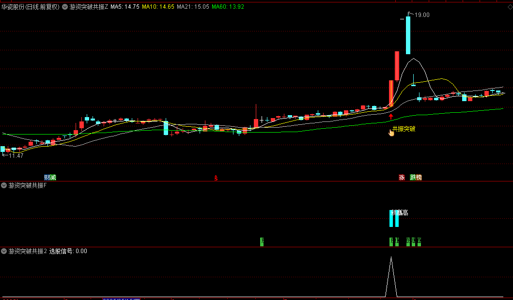The image size is (513, 300).
Task: Click the 游资突破共振F panel title
Action: [28, 186]
